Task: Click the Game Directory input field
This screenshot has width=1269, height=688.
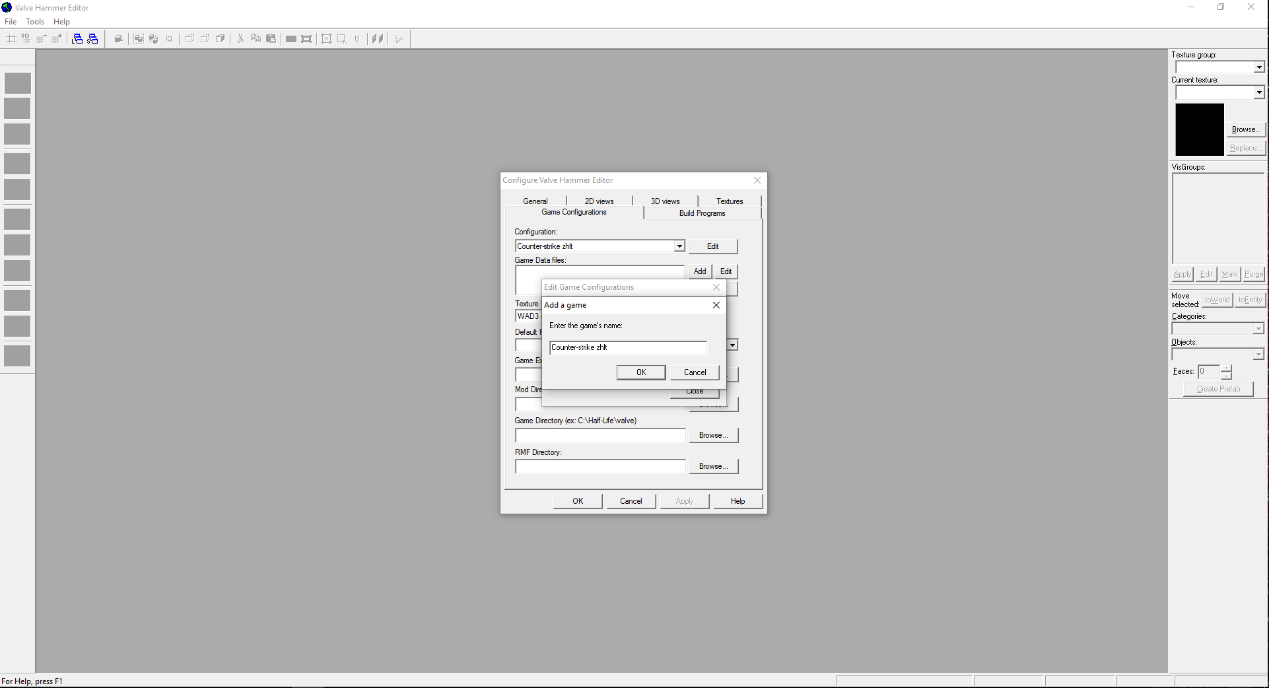Action: [x=600, y=435]
